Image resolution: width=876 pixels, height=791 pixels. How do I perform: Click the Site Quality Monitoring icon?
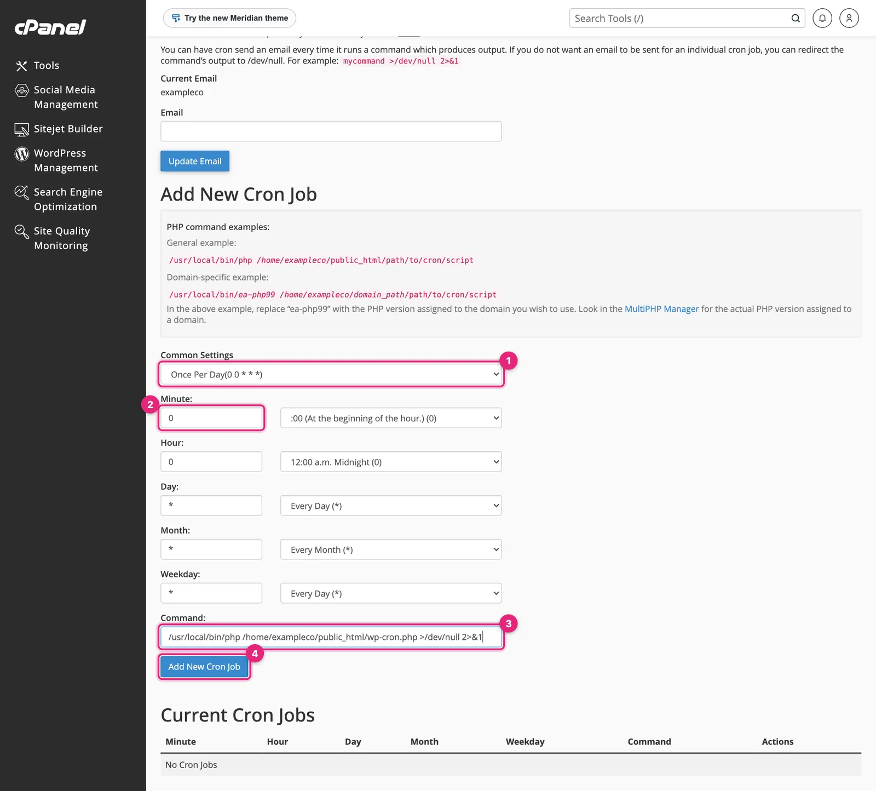tap(22, 232)
